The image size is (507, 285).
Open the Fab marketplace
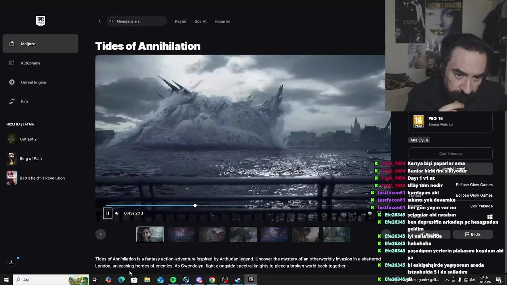tap(40, 101)
